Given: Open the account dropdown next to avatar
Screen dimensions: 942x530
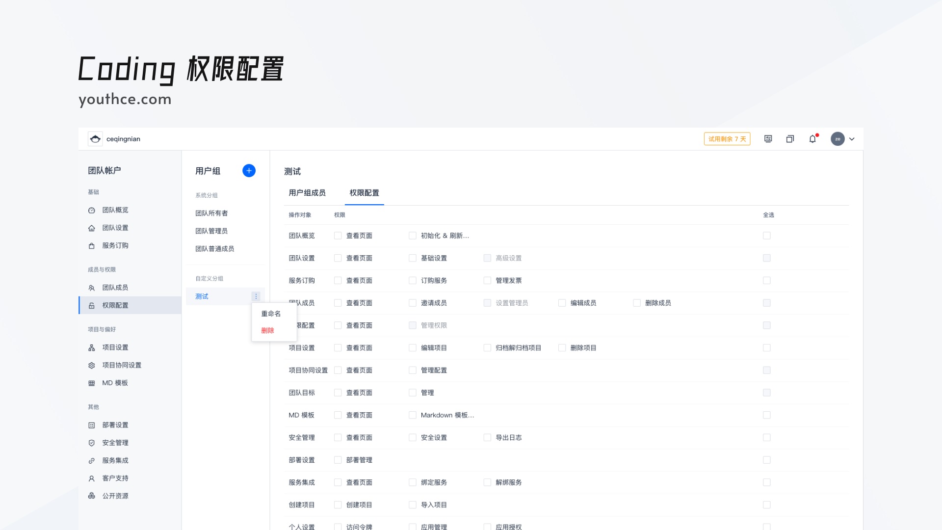Looking at the screenshot, I should 852,139.
